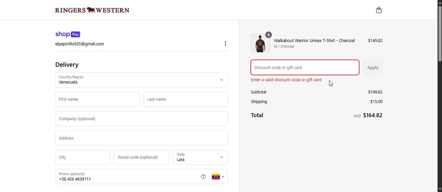The height and width of the screenshot is (192, 442).
Task: Click the Shipping amount $15.00
Action: [376, 101]
